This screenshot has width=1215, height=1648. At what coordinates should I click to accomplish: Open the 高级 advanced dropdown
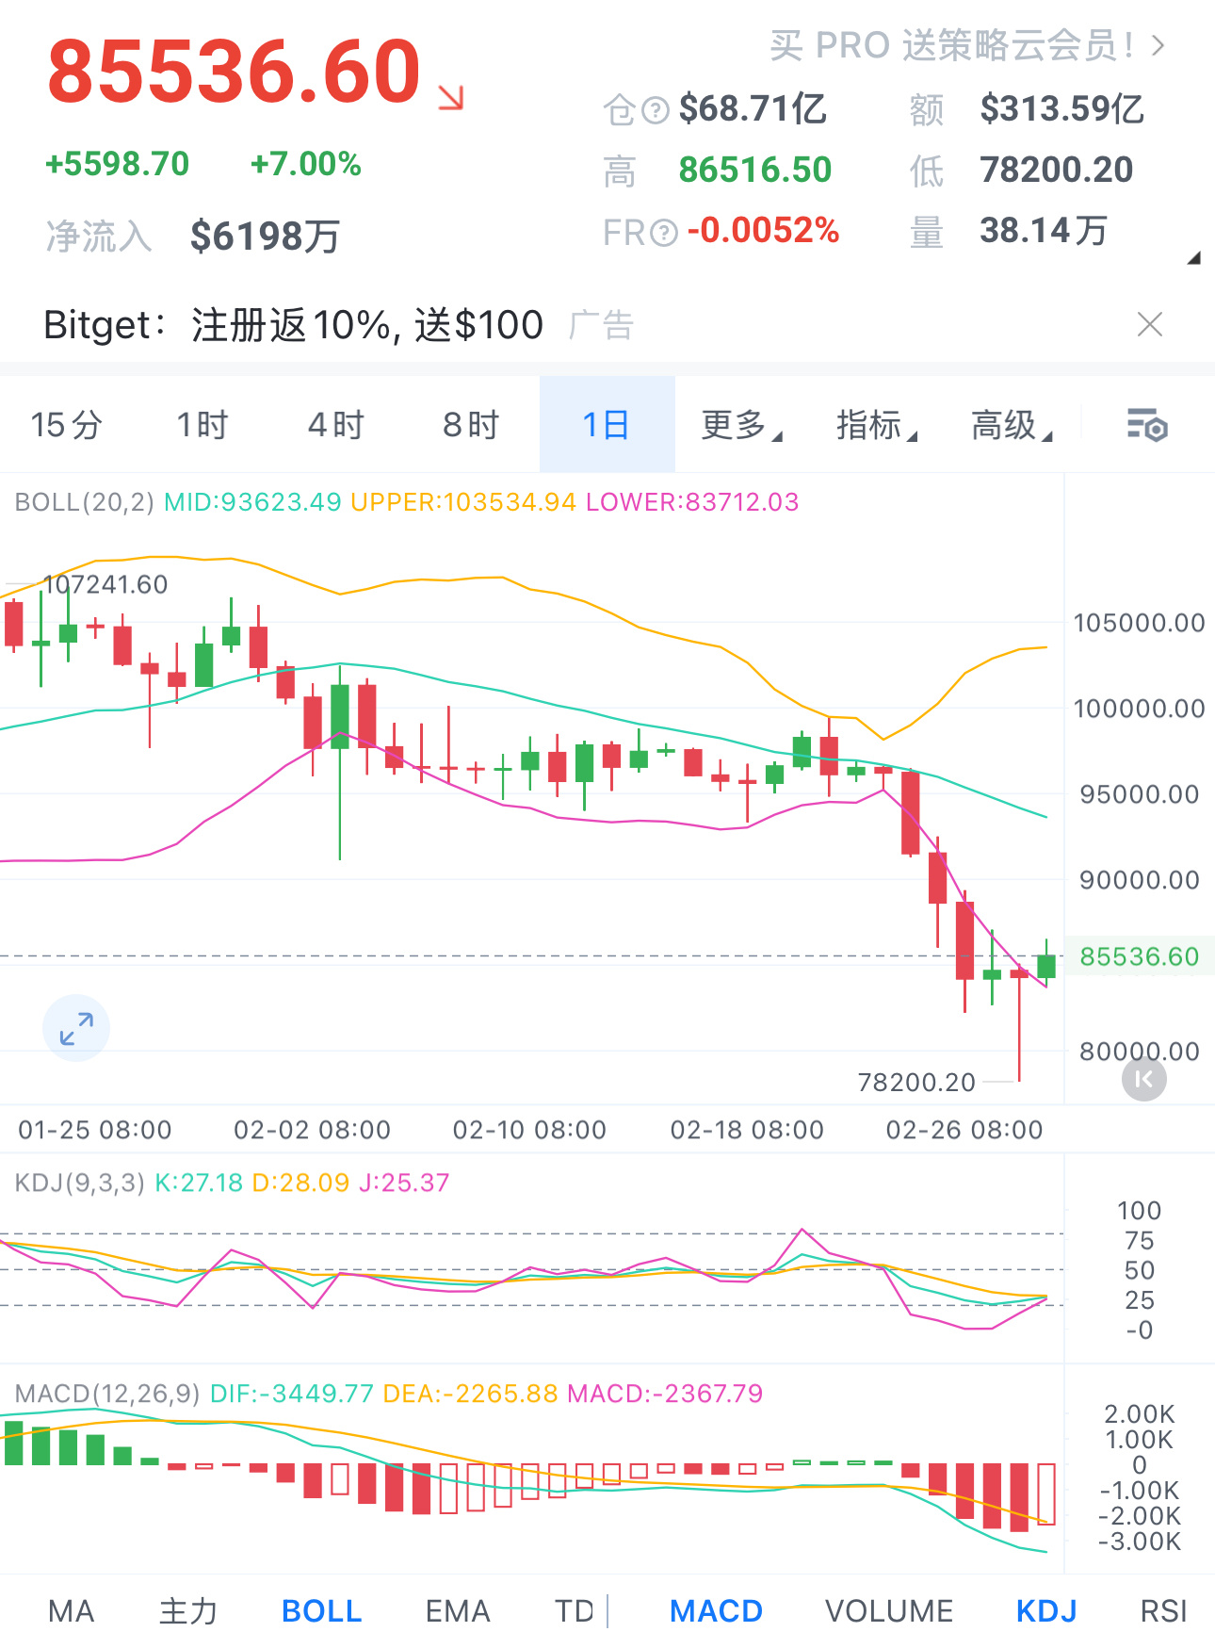[1012, 425]
